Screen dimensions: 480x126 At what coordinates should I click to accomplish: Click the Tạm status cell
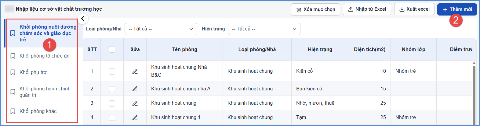click(x=320, y=117)
